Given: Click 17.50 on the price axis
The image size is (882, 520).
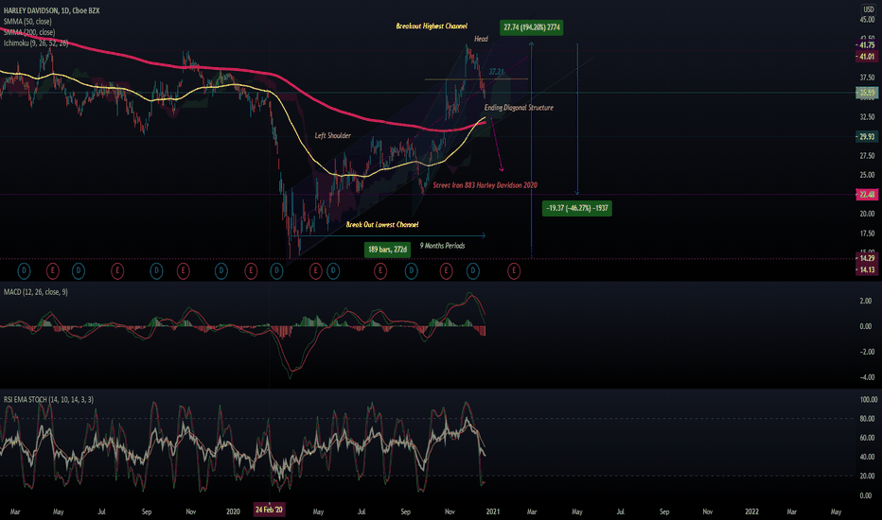Looking at the screenshot, I should [868, 234].
